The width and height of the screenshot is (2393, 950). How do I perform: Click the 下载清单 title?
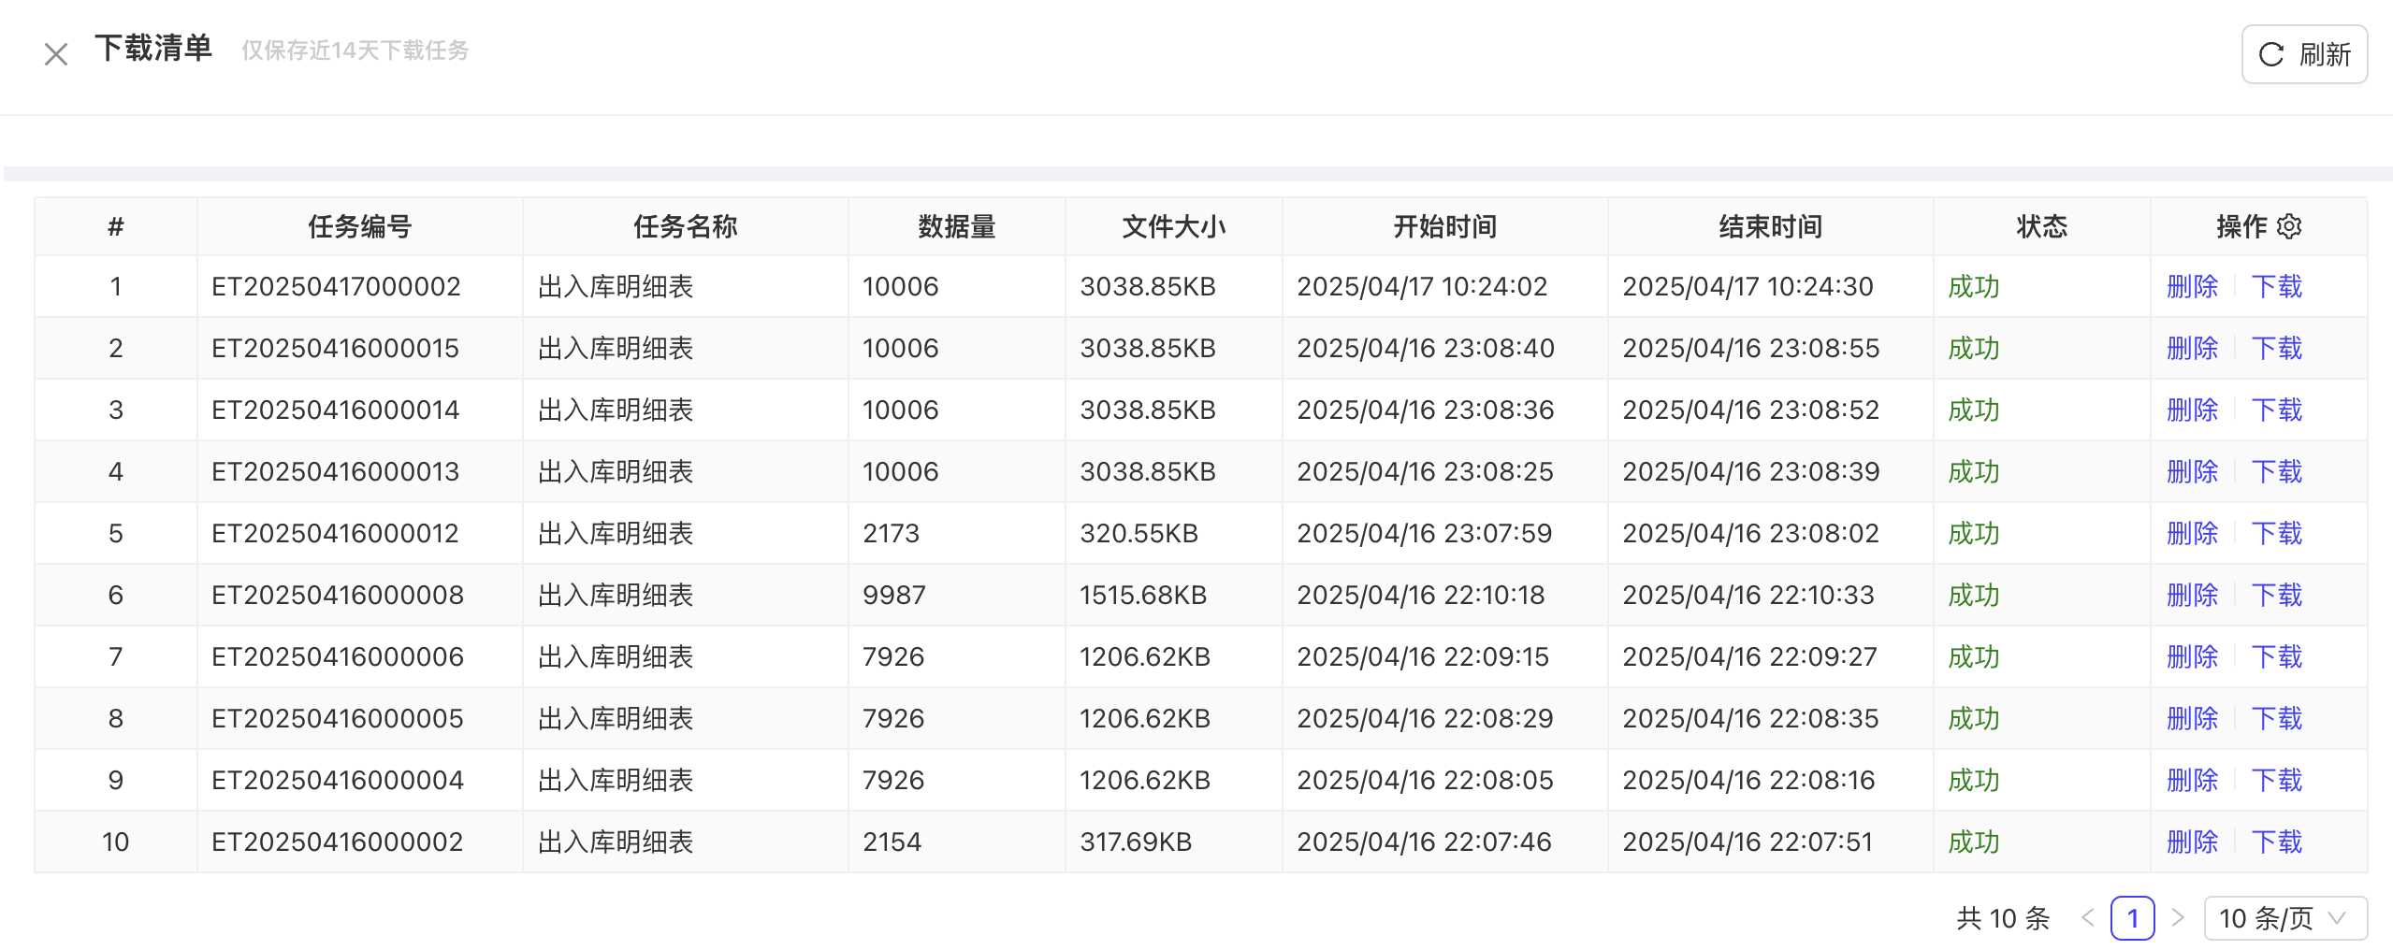153,48
